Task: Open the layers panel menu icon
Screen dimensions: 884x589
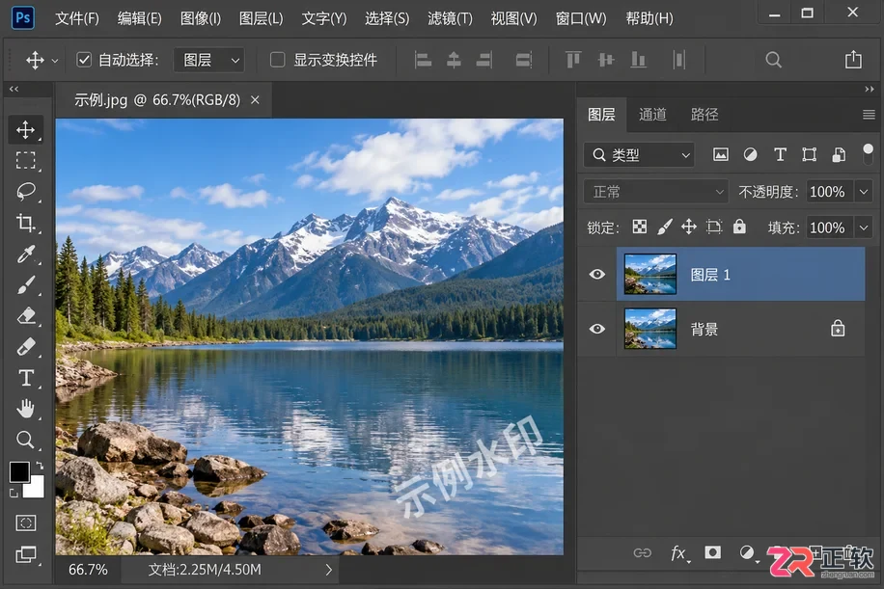Action: tap(869, 115)
